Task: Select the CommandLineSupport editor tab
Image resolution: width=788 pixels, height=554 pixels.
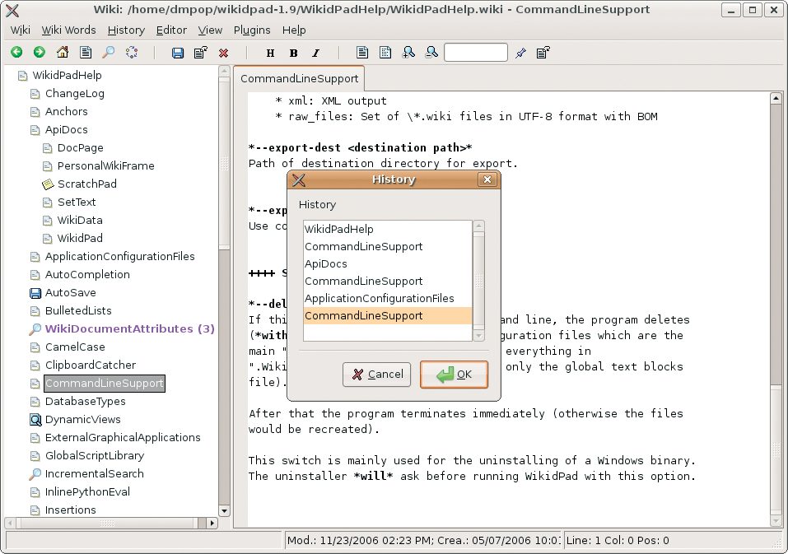Action: point(299,79)
